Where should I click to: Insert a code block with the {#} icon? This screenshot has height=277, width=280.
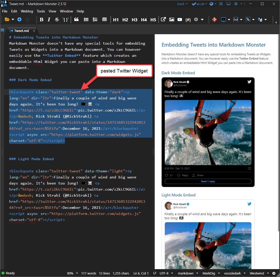(x=188, y=20)
